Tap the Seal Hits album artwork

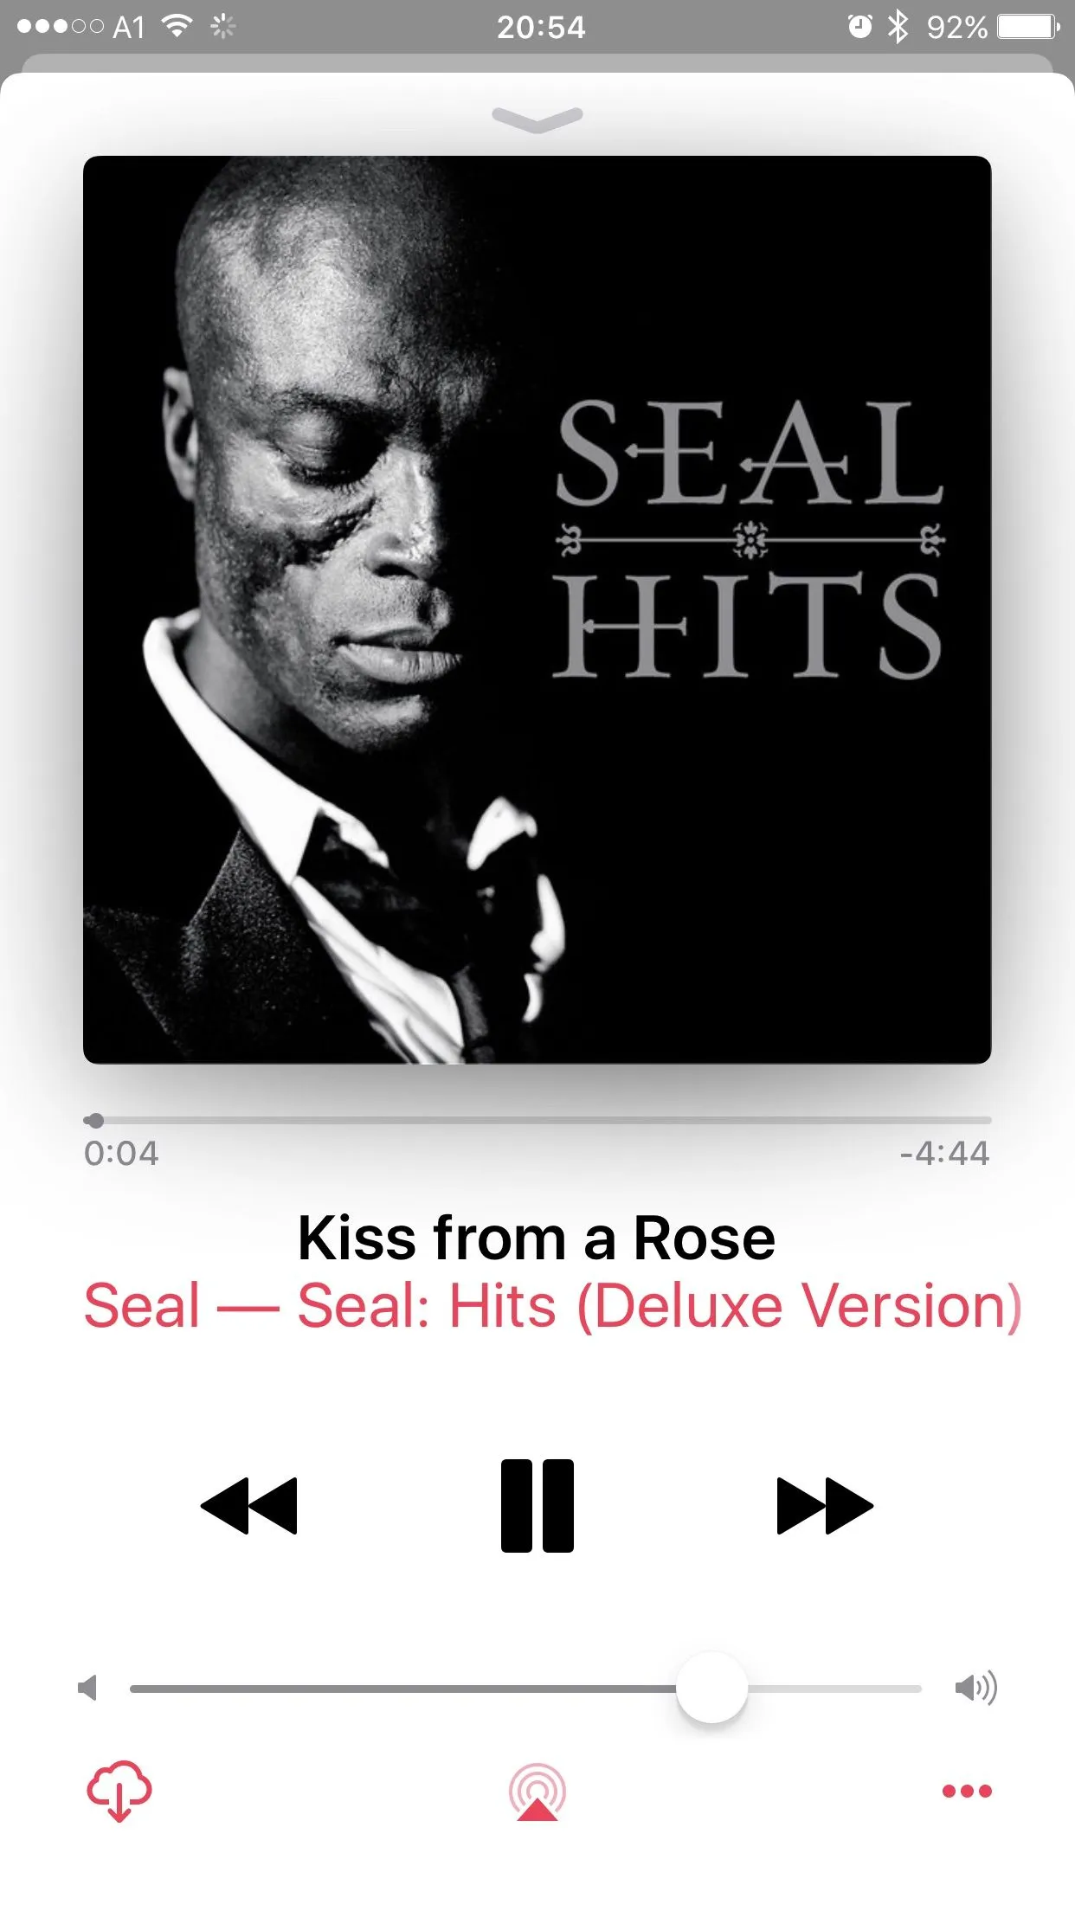point(537,609)
